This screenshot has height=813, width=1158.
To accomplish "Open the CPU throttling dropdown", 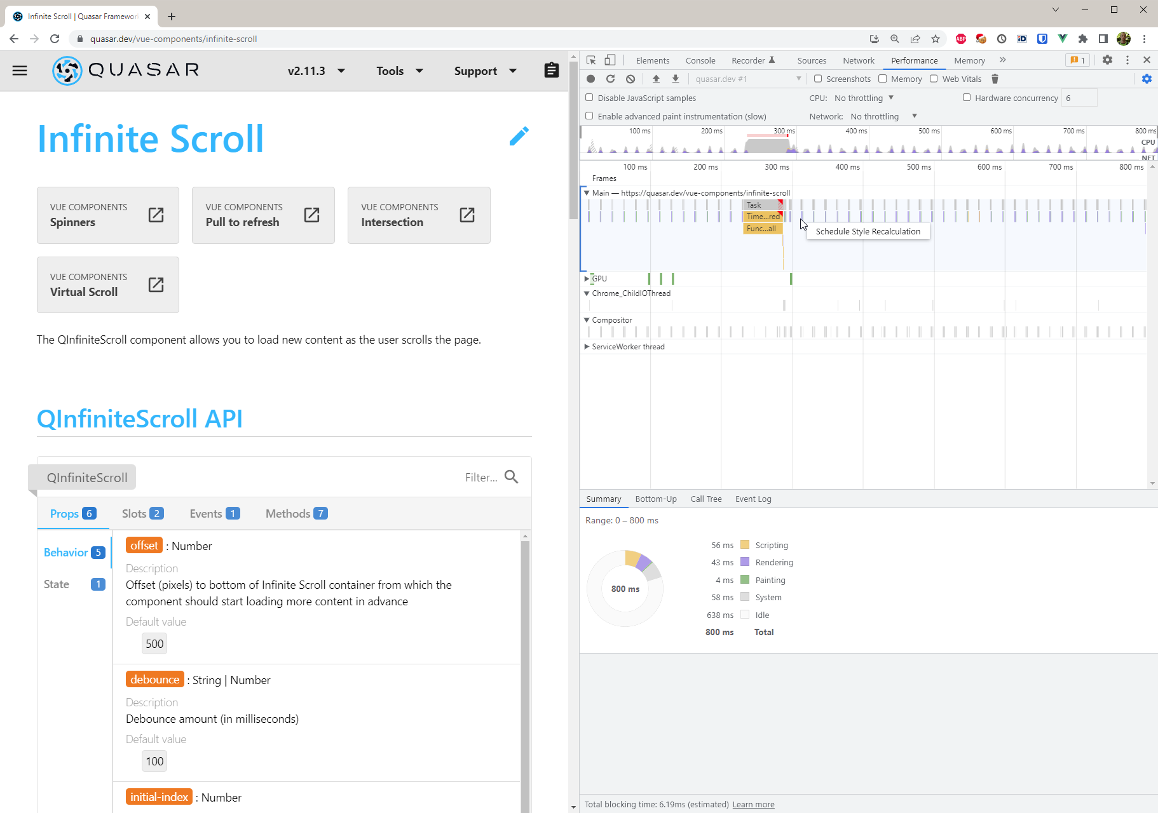I will pos(864,98).
